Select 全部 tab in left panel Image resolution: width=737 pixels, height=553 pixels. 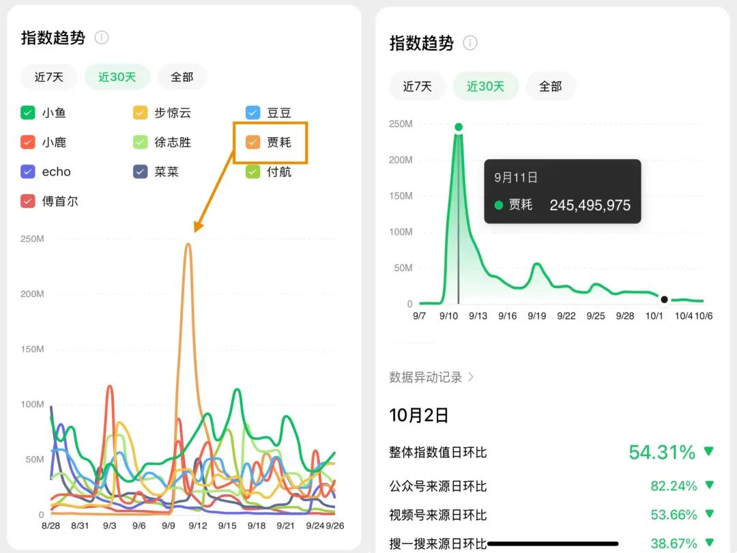tap(182, 76)
